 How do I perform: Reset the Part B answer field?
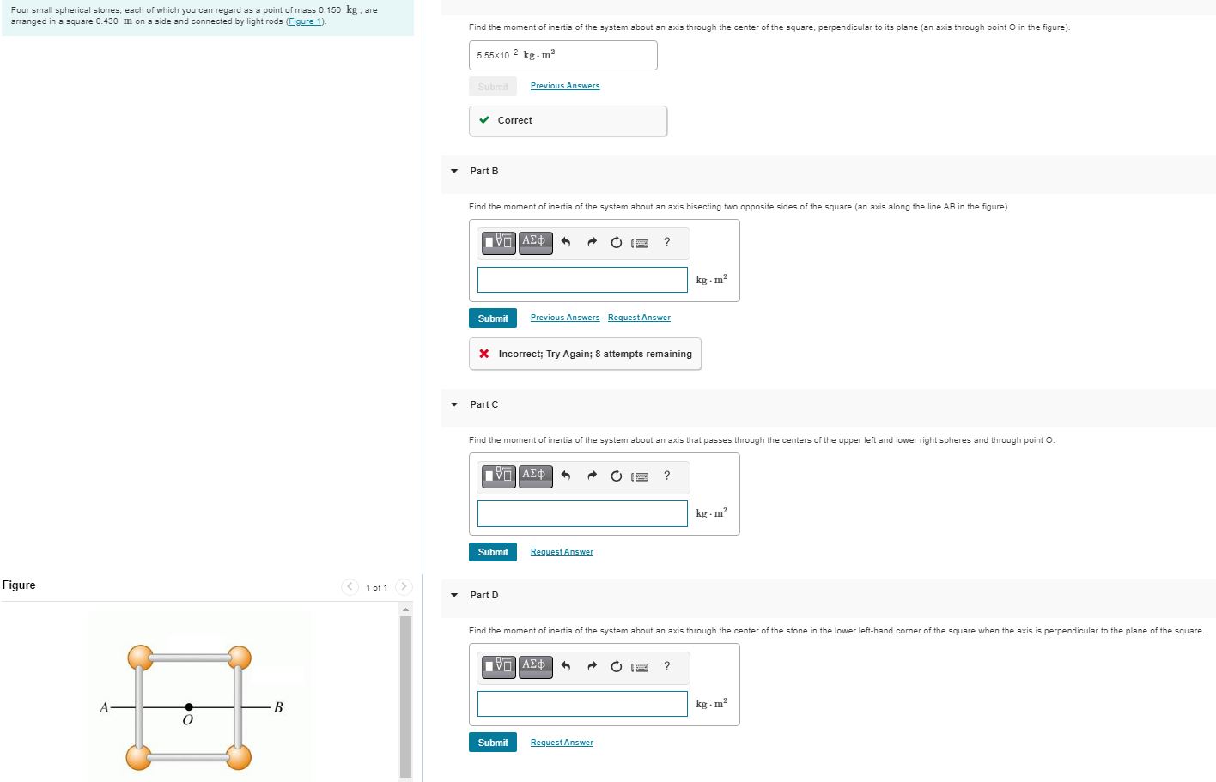point(616,242)
